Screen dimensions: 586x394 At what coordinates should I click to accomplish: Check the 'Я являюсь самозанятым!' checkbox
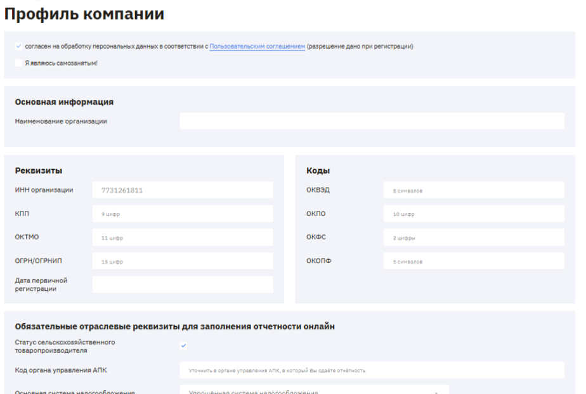pyautogui.click(x=18, y=63)
